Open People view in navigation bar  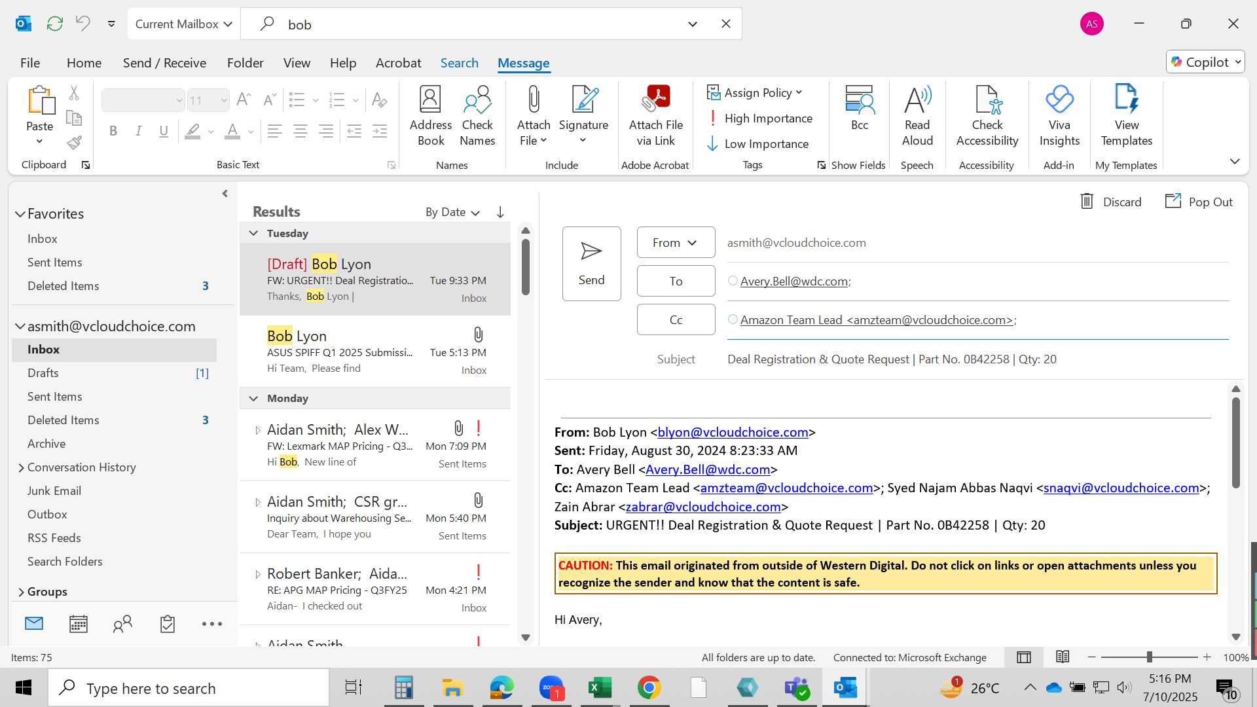click(122, 624)
